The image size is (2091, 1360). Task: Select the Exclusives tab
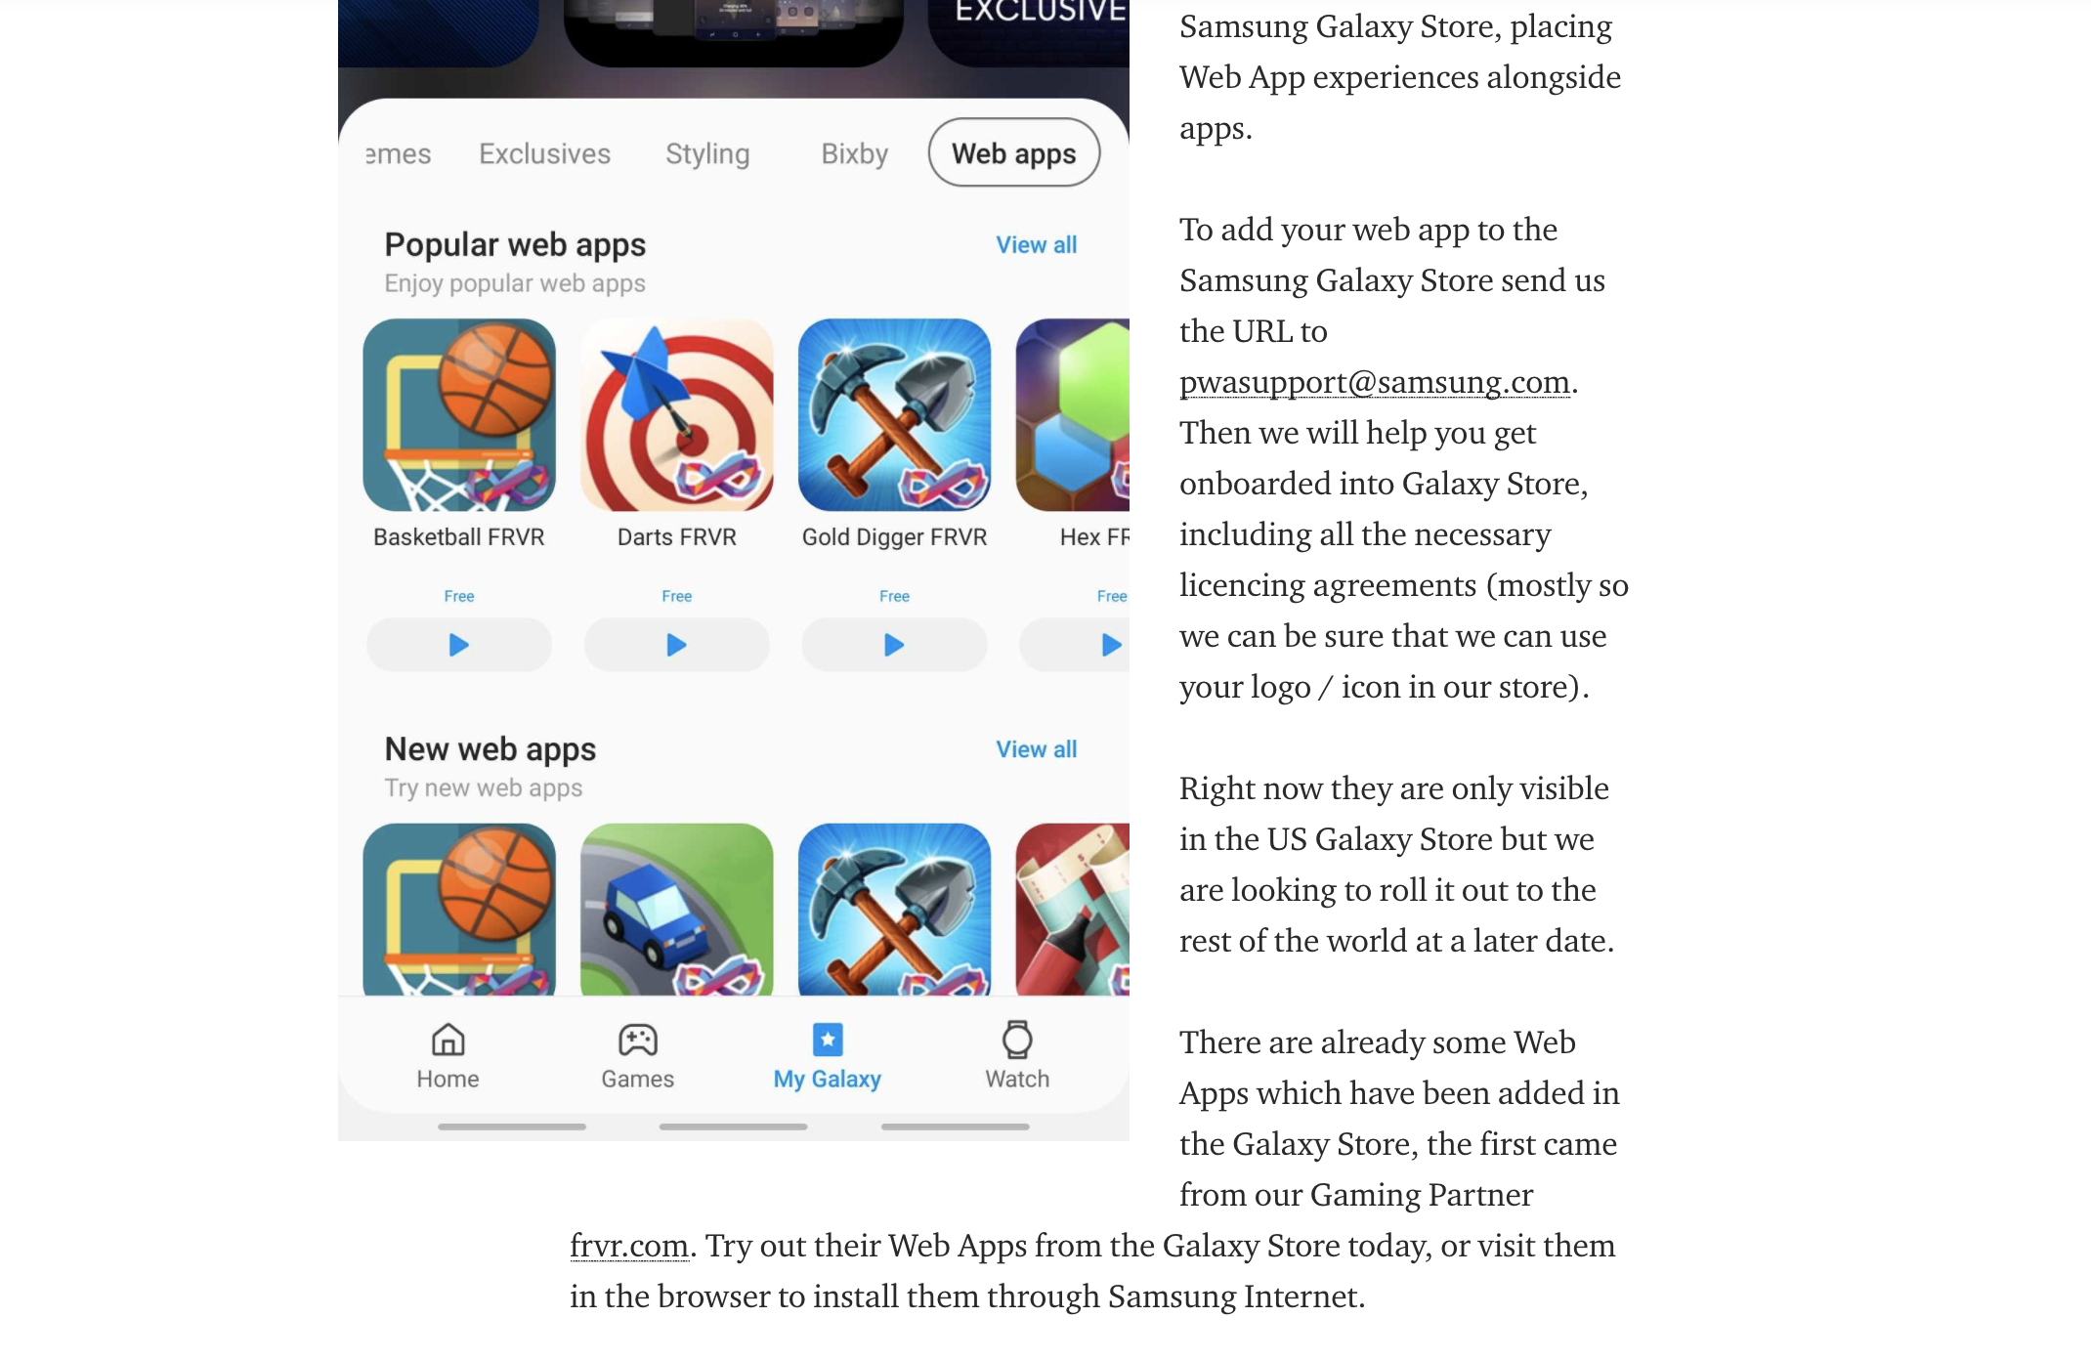pyautogui.click(x=544, y=150)
